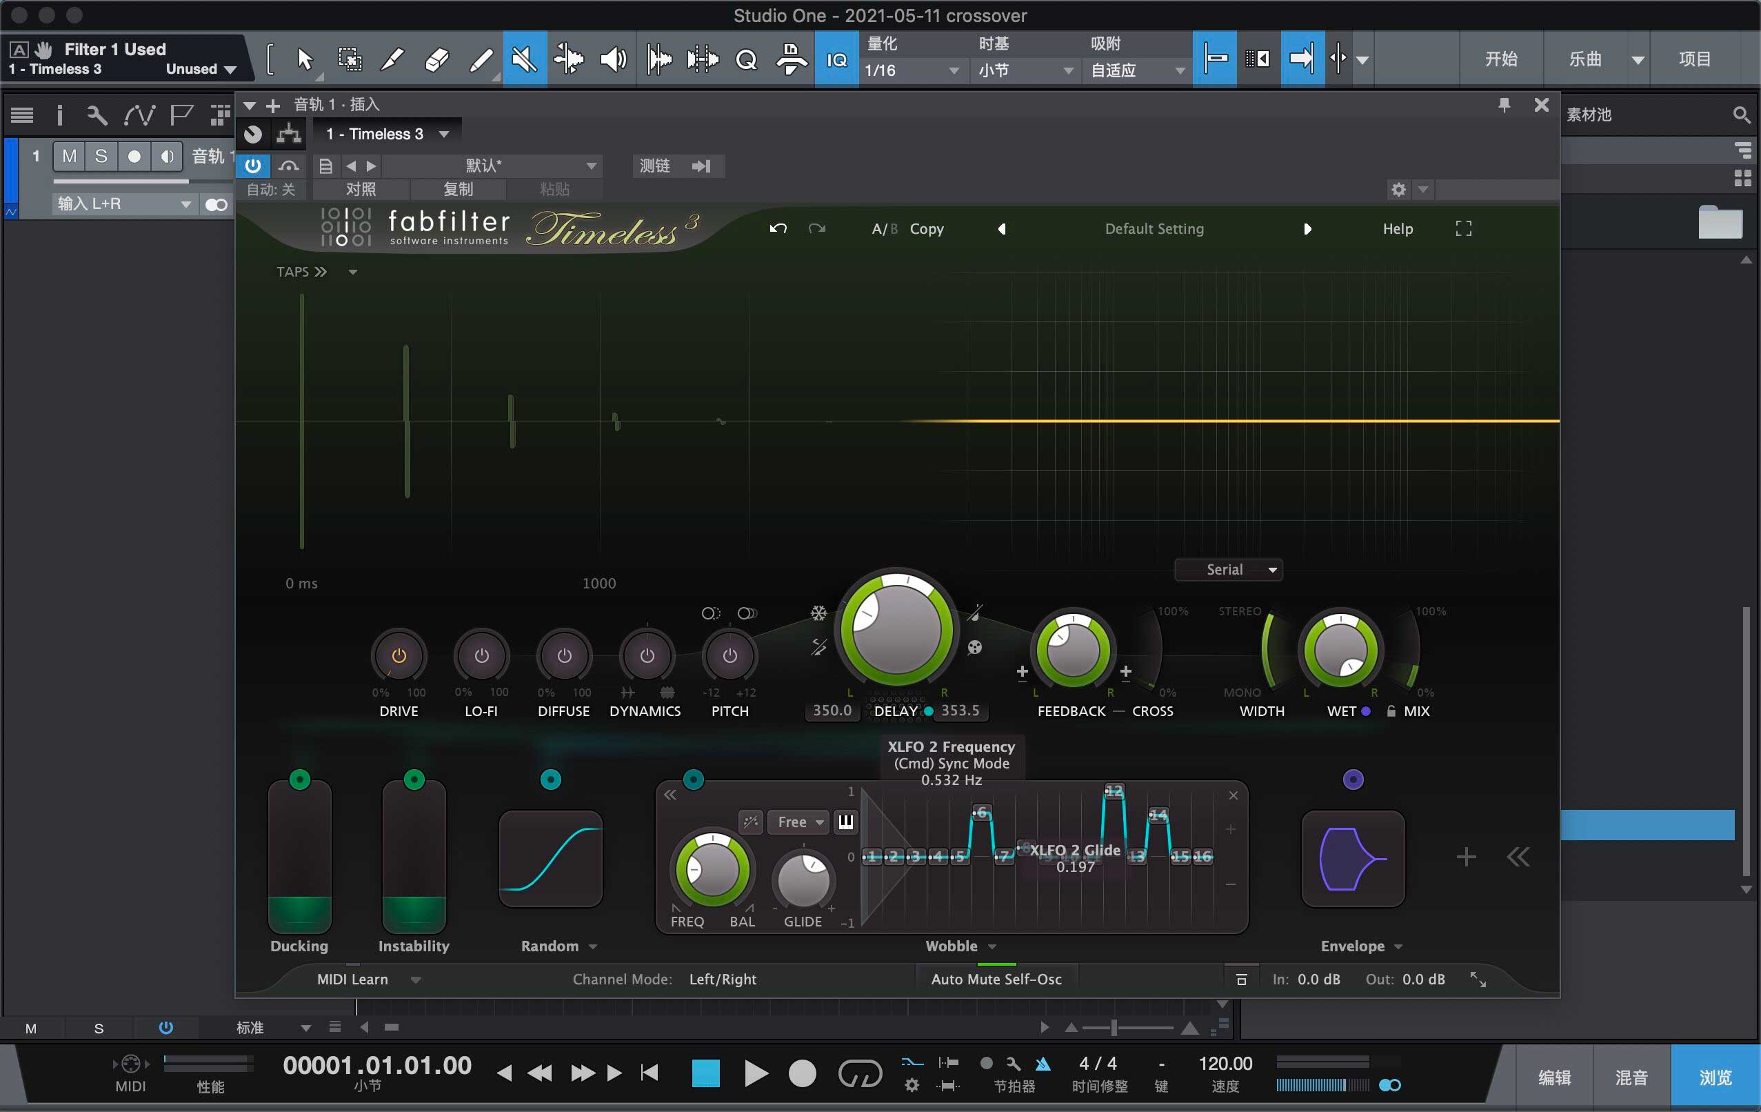The width and height of the screenshot is (1761, 1112).
Task: Open the plugin gear settings icon
Action: 1398,190
